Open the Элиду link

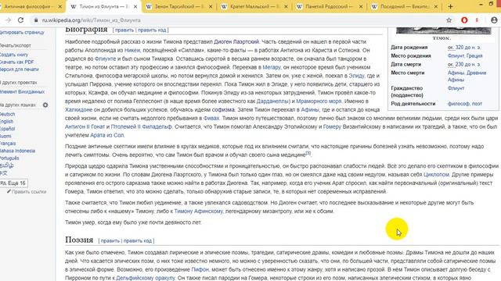click(x=356, y=76)
